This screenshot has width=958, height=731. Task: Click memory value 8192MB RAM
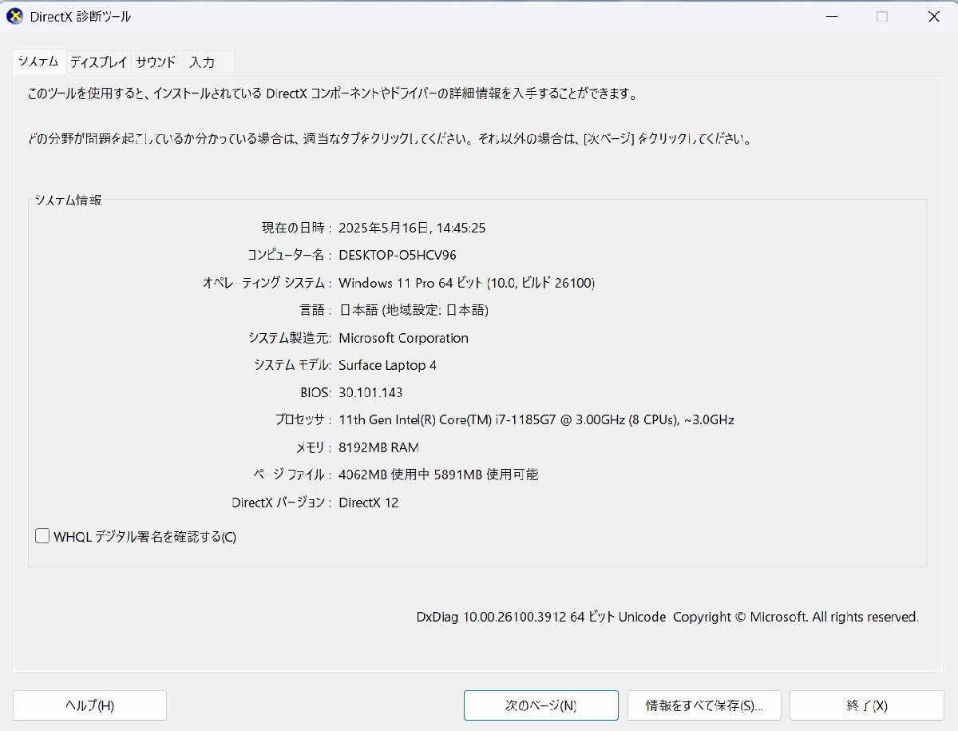378,447
